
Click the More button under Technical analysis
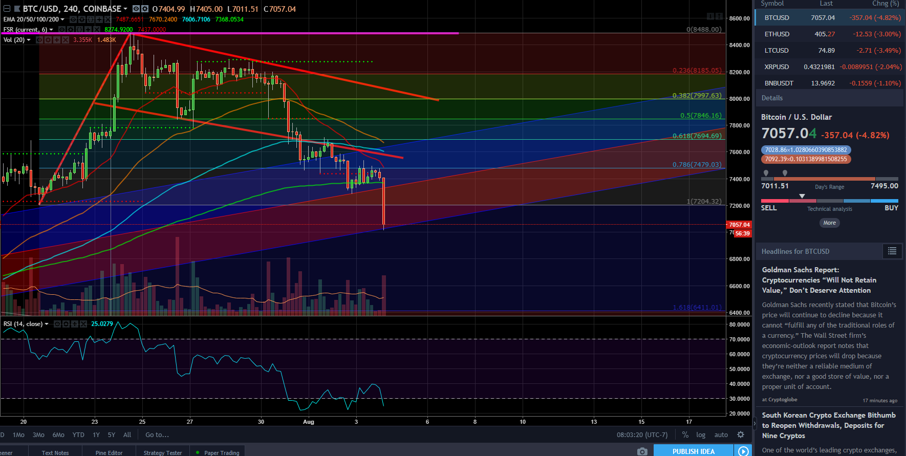pyautogui.click(x=830, y=223)
